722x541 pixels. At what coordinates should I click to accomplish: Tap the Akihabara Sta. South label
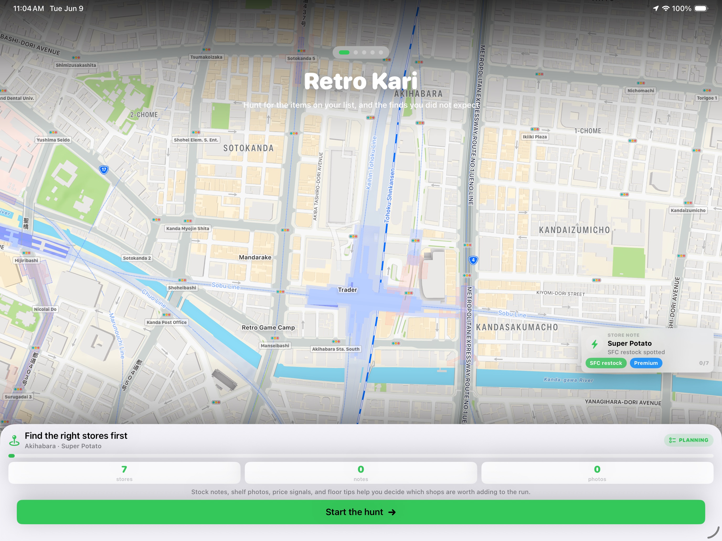336,349
